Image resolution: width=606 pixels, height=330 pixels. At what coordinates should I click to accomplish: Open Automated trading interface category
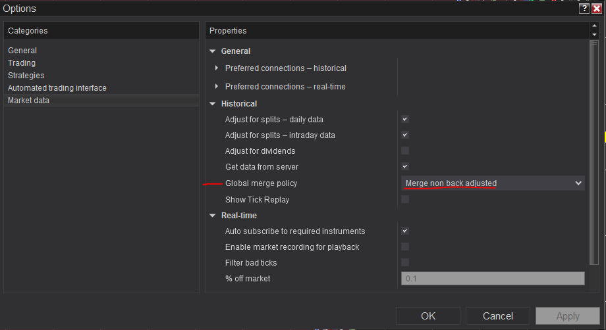[57, 88]
